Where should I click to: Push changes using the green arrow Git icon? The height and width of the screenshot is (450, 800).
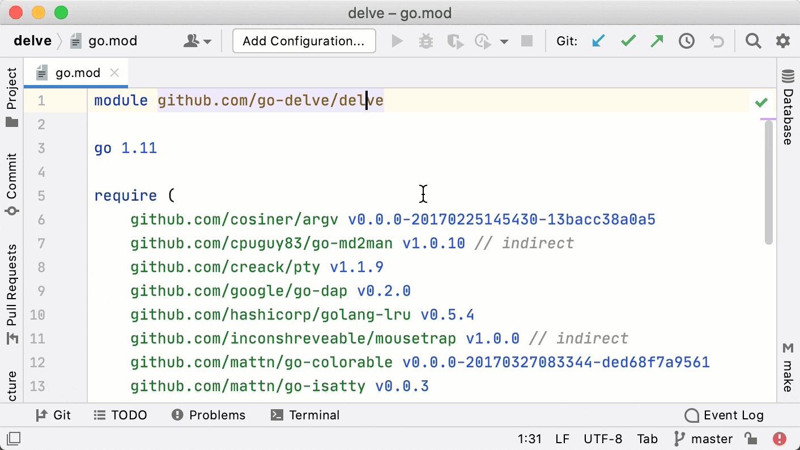tap(657, 40)
